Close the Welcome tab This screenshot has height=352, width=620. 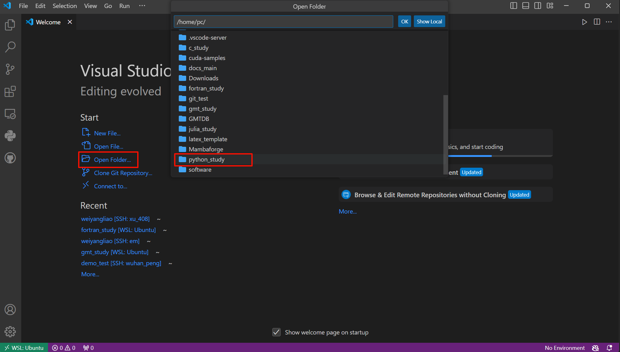click(70, 22)
